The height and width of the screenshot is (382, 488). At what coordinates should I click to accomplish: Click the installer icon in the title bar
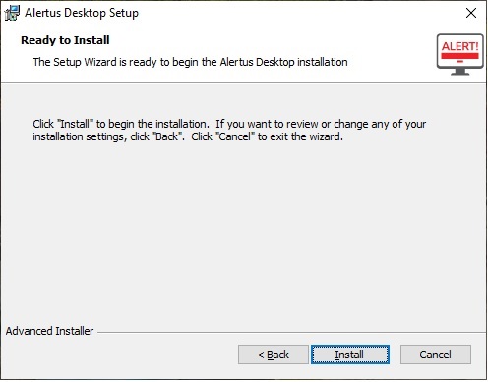[12, 13]
